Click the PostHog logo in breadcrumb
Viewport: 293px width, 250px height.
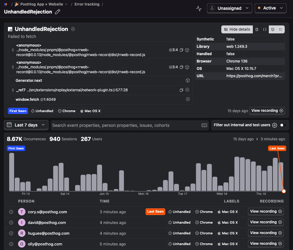pos(6,4)
